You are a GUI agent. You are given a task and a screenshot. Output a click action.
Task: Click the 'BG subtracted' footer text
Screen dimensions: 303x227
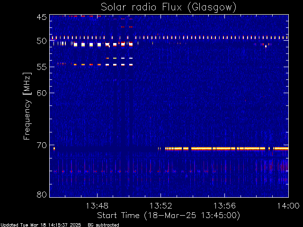click(103, 225)
